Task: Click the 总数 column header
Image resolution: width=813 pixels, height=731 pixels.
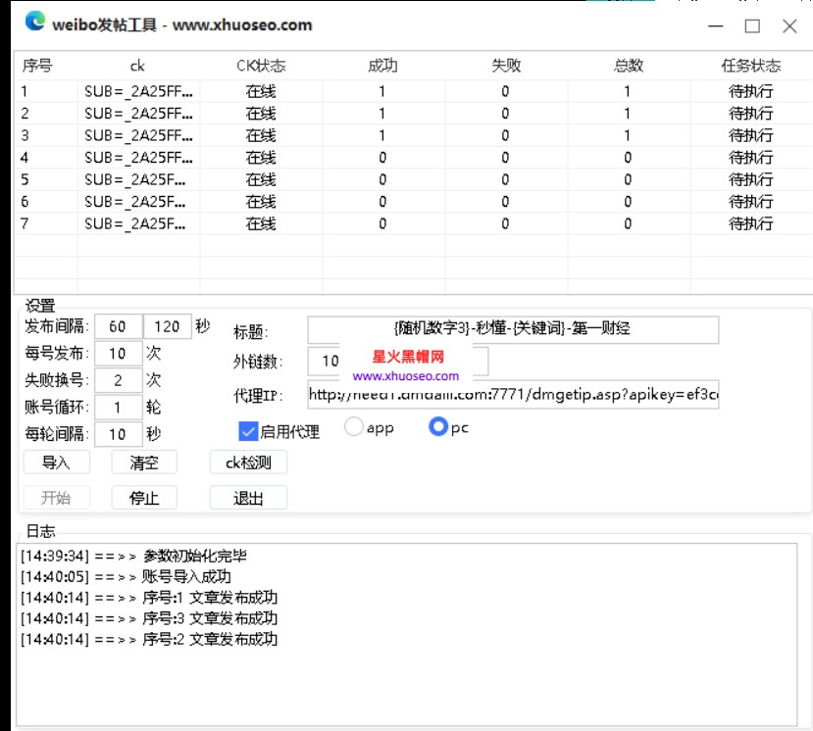Action: (x=629, y=66)
